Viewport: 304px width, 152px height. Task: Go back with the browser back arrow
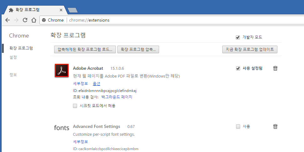tap(8, 20)
